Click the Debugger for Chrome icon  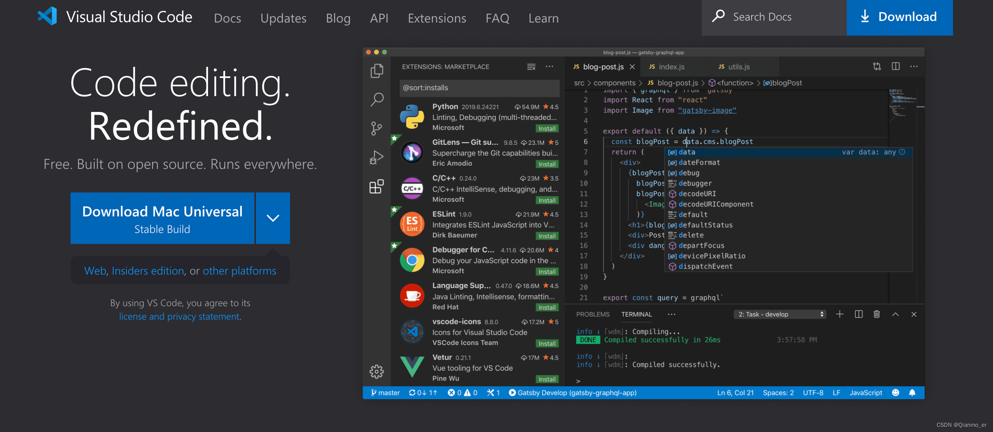412,260
